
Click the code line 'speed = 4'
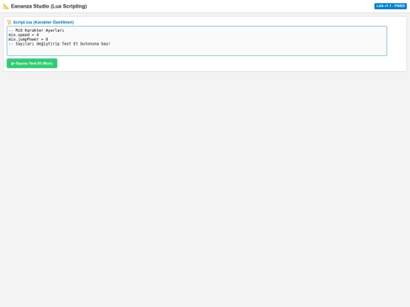click(24, 35)
